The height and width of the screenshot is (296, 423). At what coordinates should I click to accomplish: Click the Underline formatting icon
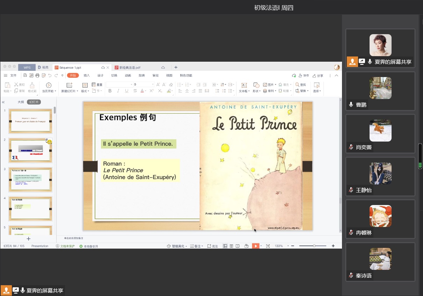click(126, 91)
